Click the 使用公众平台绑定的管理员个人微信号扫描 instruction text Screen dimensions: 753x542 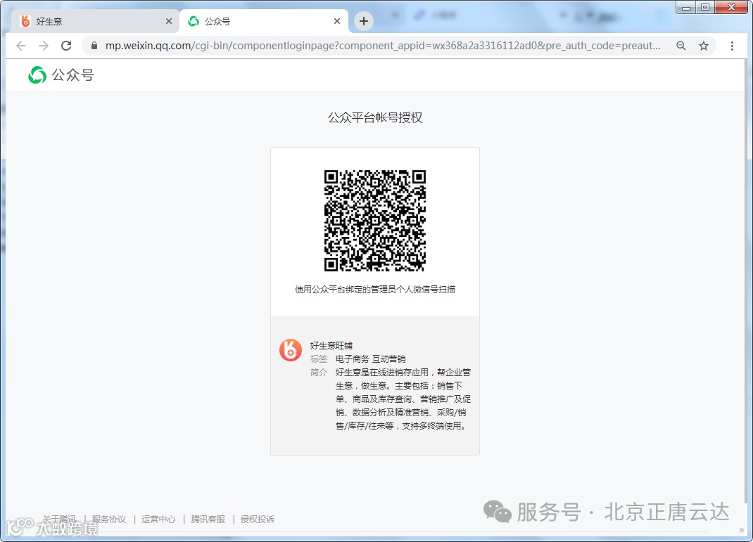(x=375, y=289)
